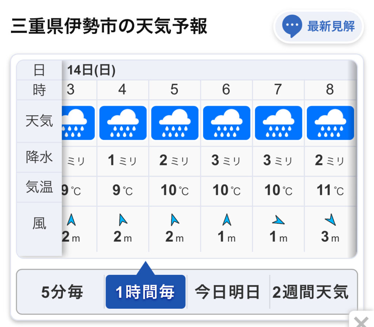Click the rain icon for 6 o'clock
374x327 pixels.
226,123
